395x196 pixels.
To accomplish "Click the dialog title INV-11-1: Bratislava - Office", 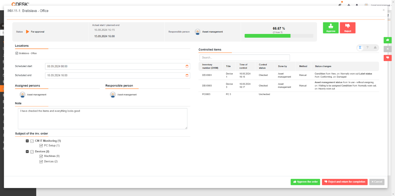I will click(28, 11).
